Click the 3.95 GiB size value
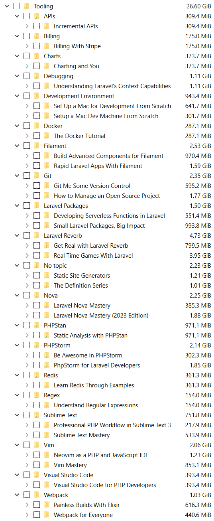Image resolution: width=214 pixels, height=521 pixels. click(x=200, y=255)
